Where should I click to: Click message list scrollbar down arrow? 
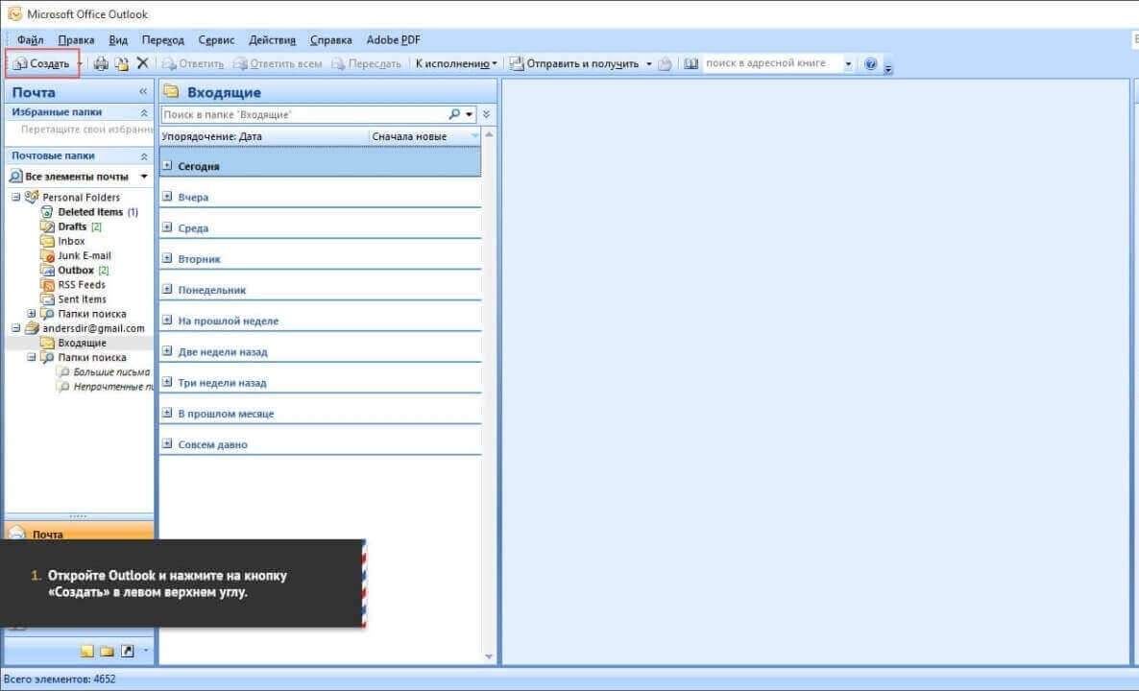[489, 656]
